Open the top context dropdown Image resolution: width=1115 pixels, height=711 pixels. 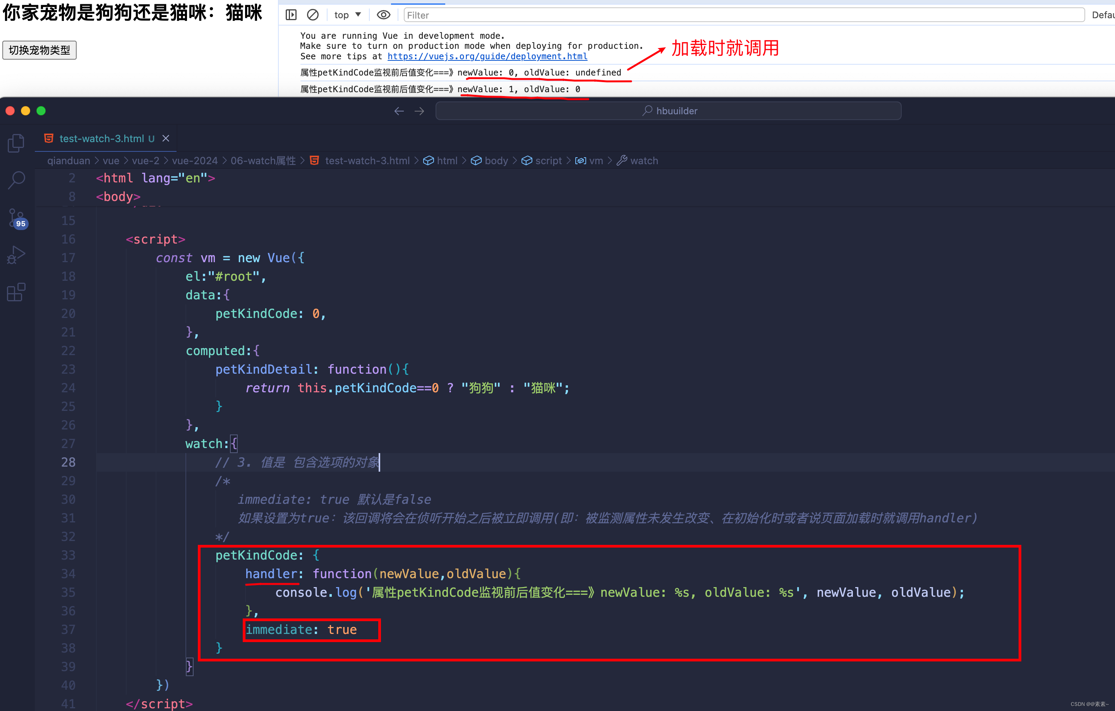click(x=348, y=15)
